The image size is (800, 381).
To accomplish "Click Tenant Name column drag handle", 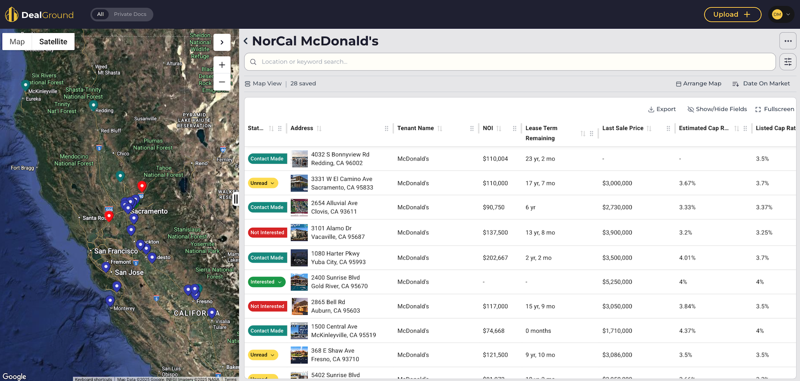I will click(x=472, y=128).
